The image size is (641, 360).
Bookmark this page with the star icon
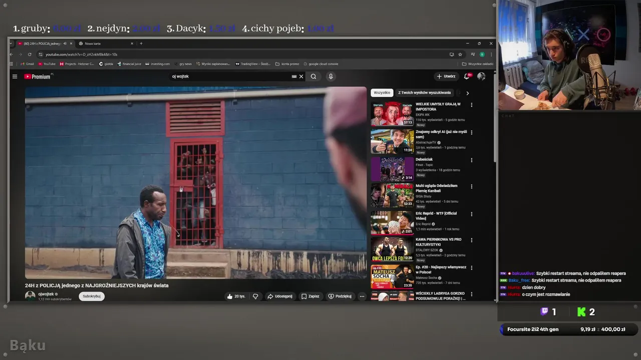[x=460, y=54]
